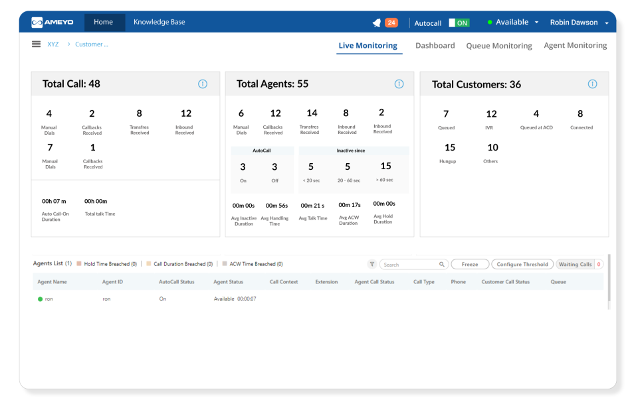Click the Total Customers: 36 heading
The width and height of the screenshot is (638, 402).
477,84
